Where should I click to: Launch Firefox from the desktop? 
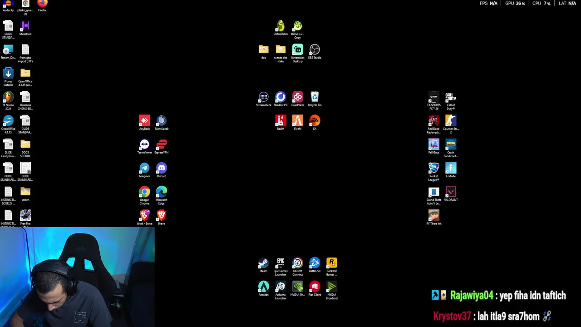pyautogui.click(x=42, y=5)
